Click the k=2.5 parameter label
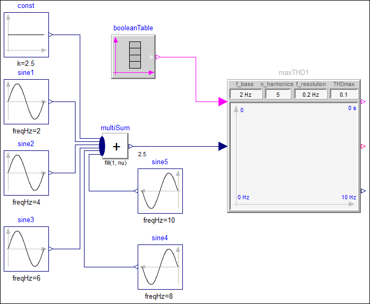 26,63
